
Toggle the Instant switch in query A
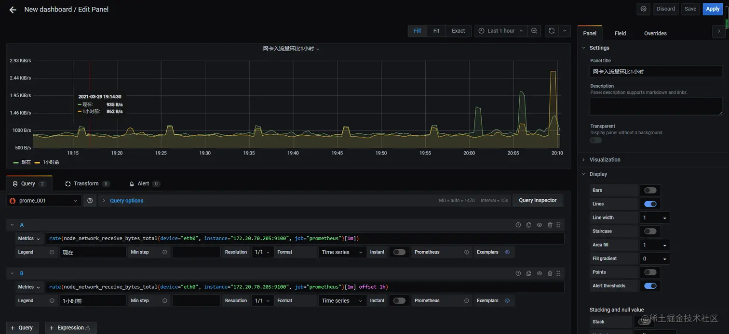pyautogui.click(x=399, y=252)
